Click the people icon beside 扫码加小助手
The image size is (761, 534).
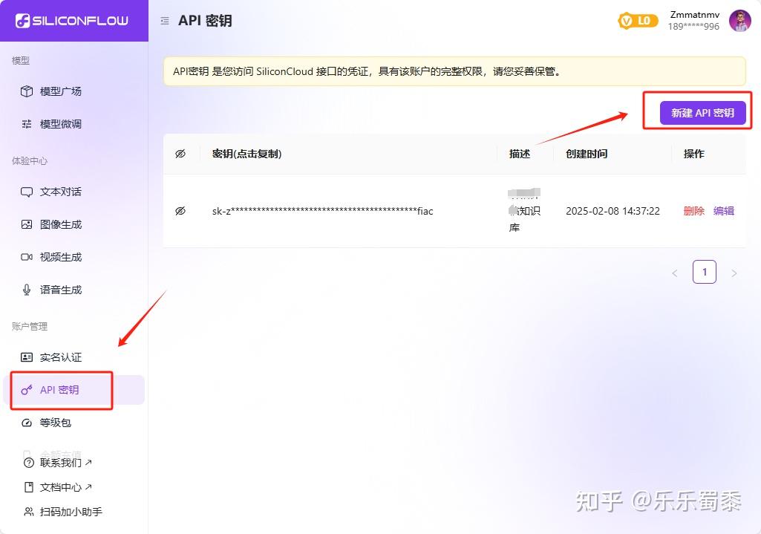click(x=29, y=512)
